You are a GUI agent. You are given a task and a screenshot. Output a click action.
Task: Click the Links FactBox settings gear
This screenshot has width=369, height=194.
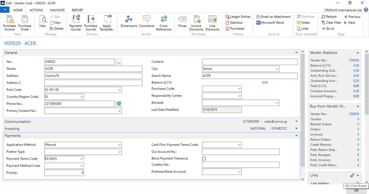click(352, 175)
